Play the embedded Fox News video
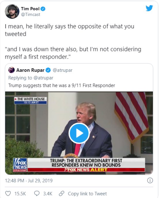 (x=79, y=133)
